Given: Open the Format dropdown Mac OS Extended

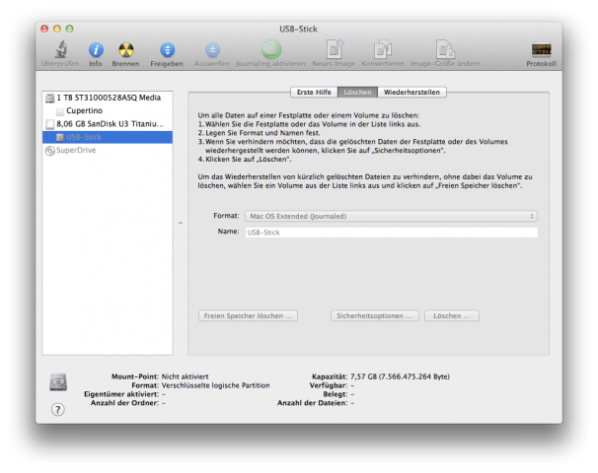Looking at the screenshot, I should [392, 217].
